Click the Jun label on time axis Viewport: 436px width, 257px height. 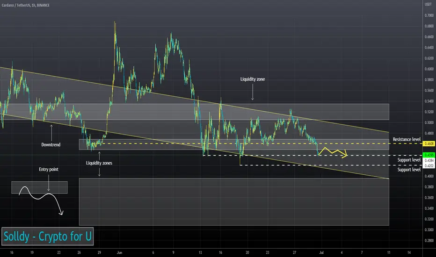coord(119,252)
